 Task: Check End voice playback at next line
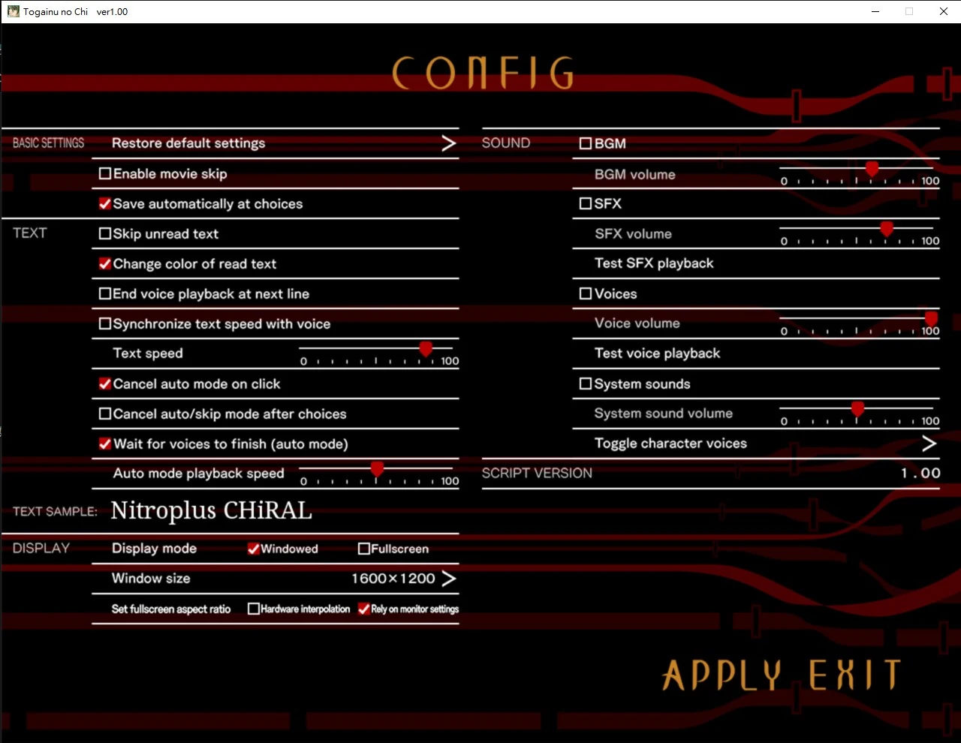(105, 293)
